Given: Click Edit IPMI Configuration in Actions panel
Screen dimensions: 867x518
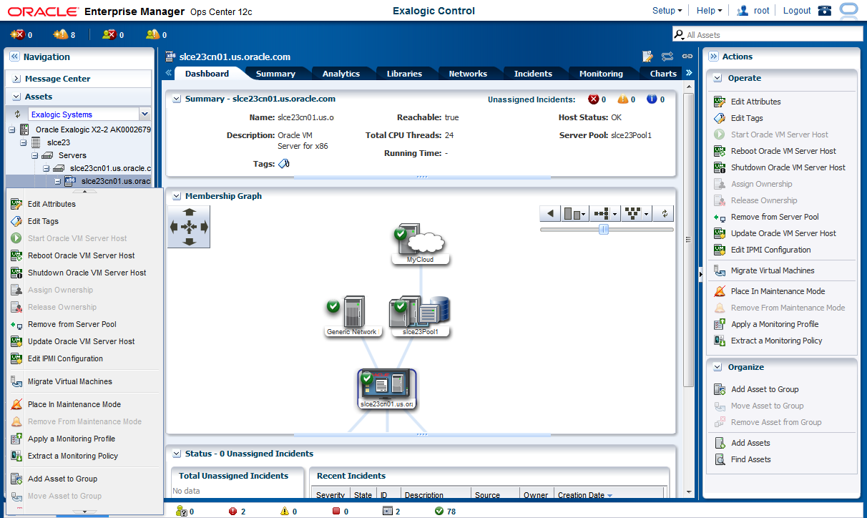Looking at the screenshot, I should (x=770, y=250).
